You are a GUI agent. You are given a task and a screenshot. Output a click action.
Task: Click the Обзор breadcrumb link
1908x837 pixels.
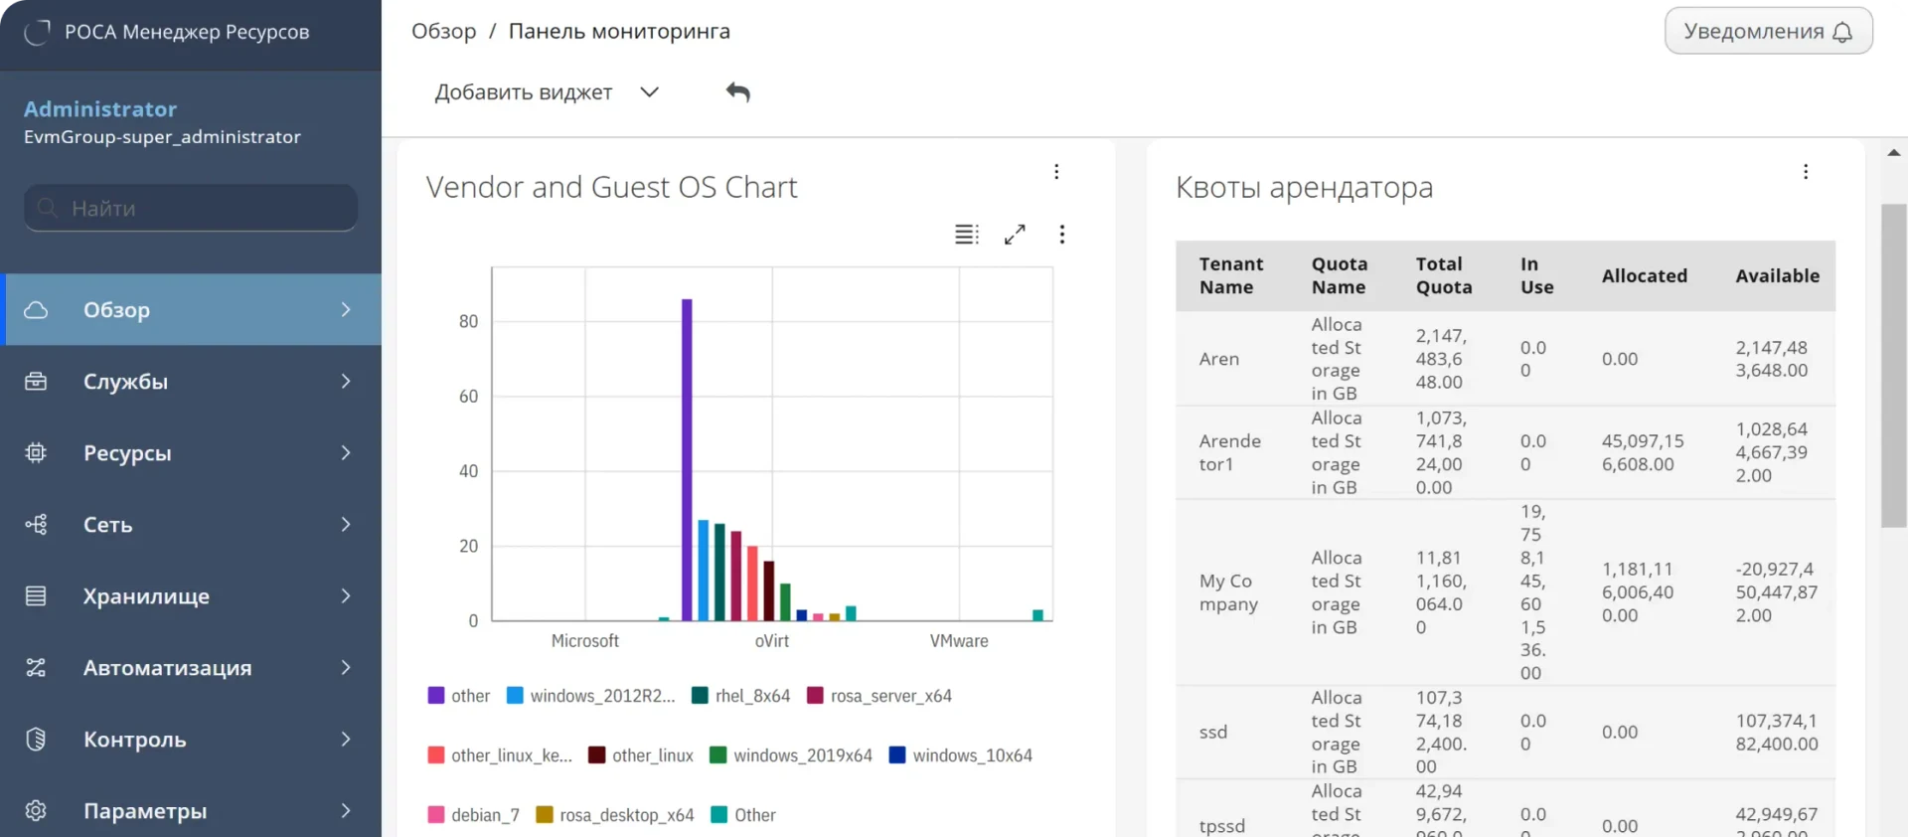(444, 32)
